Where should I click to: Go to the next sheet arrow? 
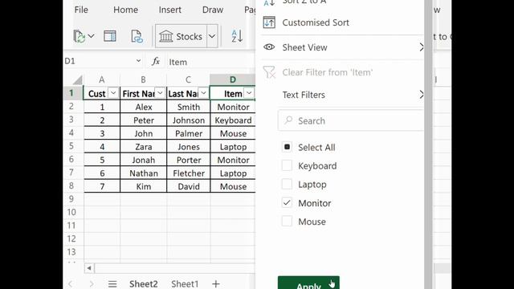click(x=92, y=283)
